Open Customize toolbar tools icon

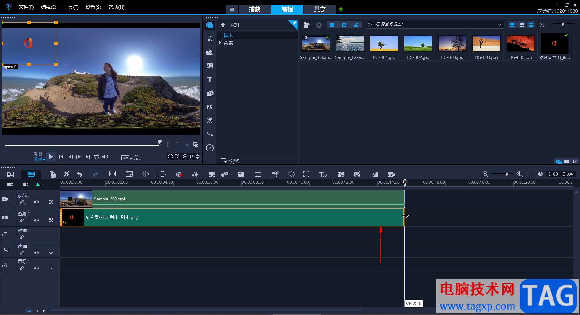67,174
